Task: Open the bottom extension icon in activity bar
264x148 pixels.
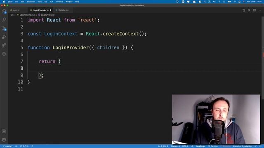Action: click(x=4, y=54)
